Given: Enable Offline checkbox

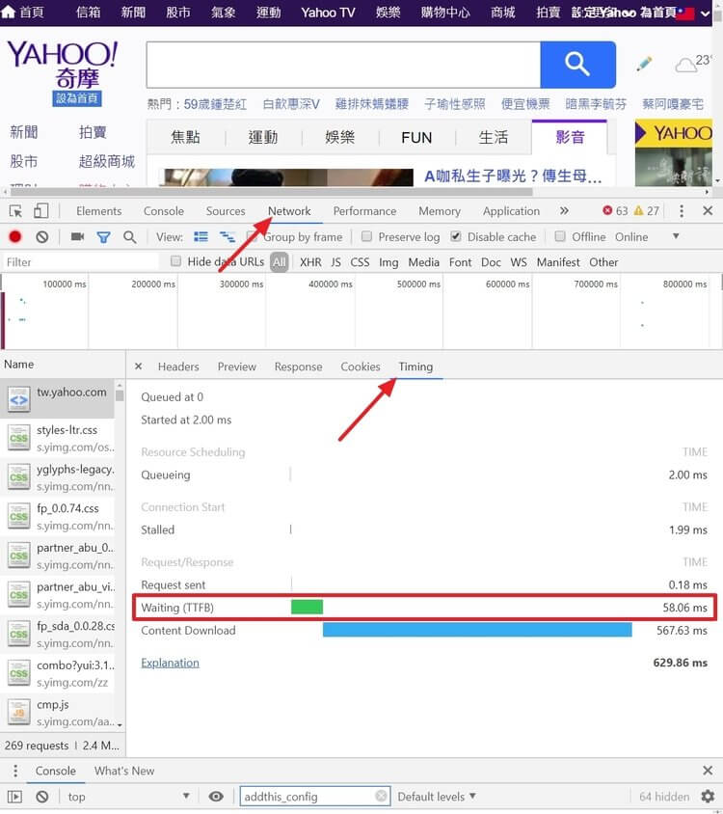Looking at the screenshot, I should pyautogui.click(x=560, y=236).
